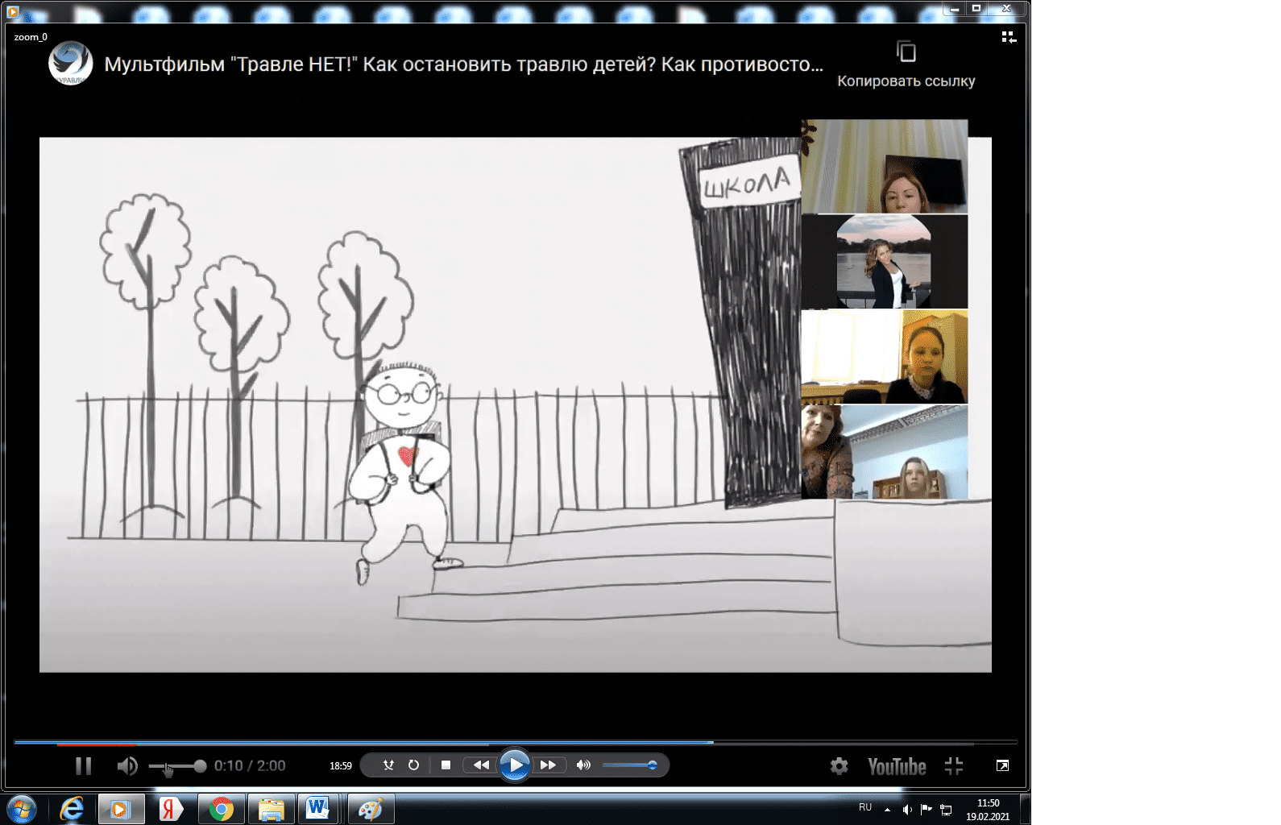Go to previous track in Media Player
The width and height of the screenshot is (1281, 825).
point(481,765)
